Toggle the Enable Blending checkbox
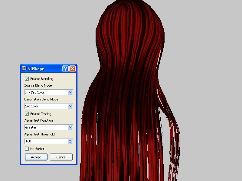The width and height of the screenshot is (242, 181). coord(27,79)
